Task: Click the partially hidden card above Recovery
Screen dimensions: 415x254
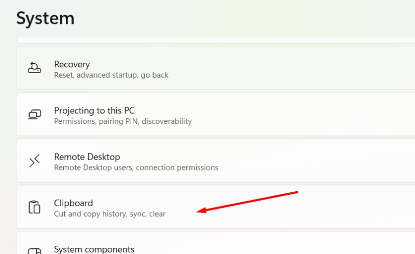Action: (216, 40)
